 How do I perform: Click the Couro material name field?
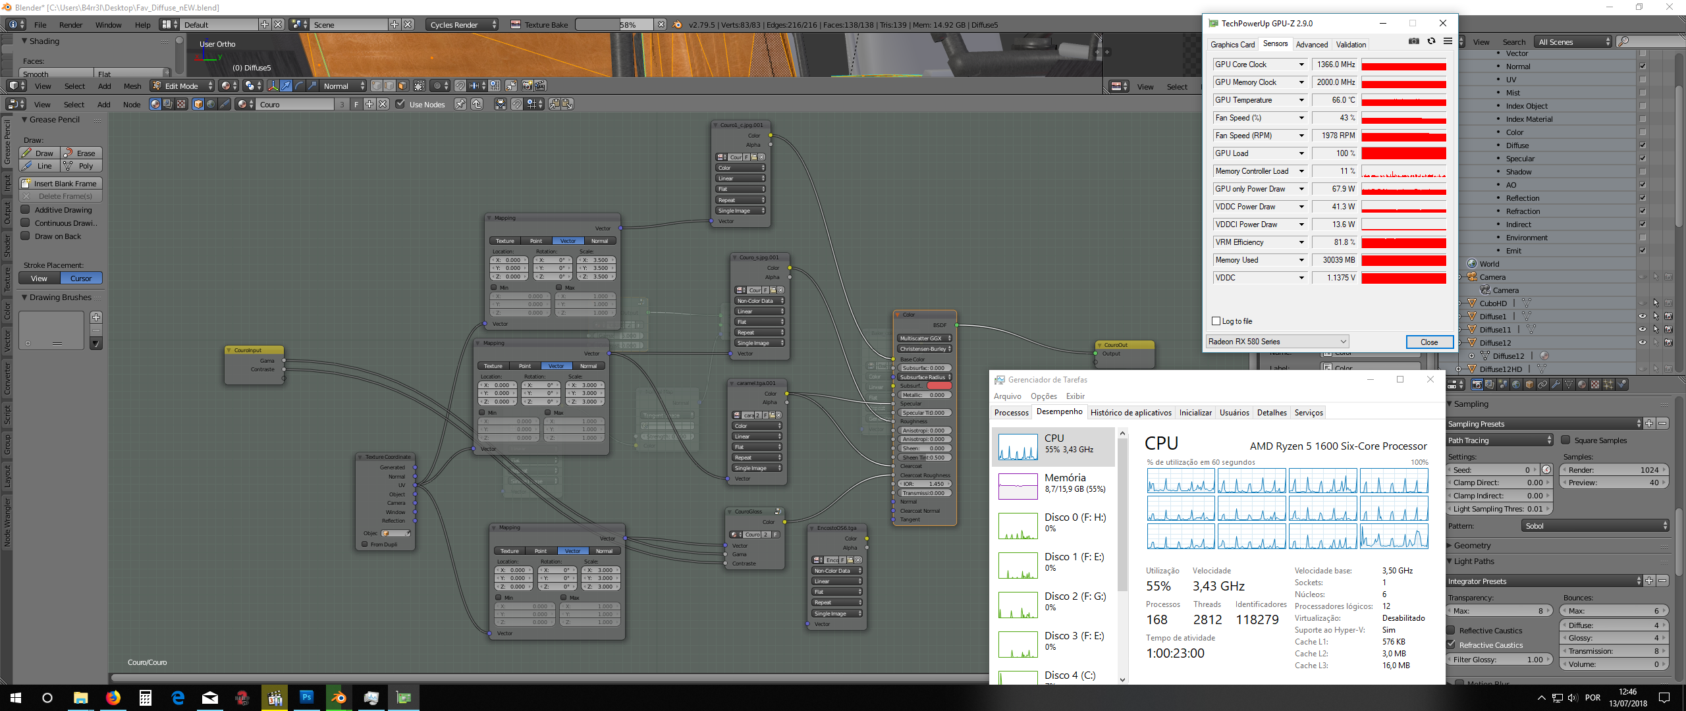294,104
